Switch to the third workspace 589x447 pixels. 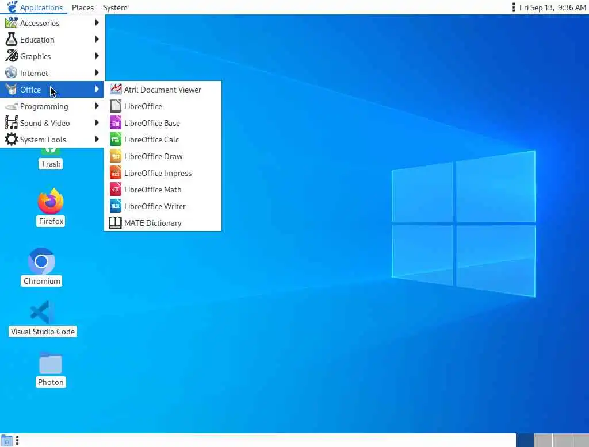point(561,440)
